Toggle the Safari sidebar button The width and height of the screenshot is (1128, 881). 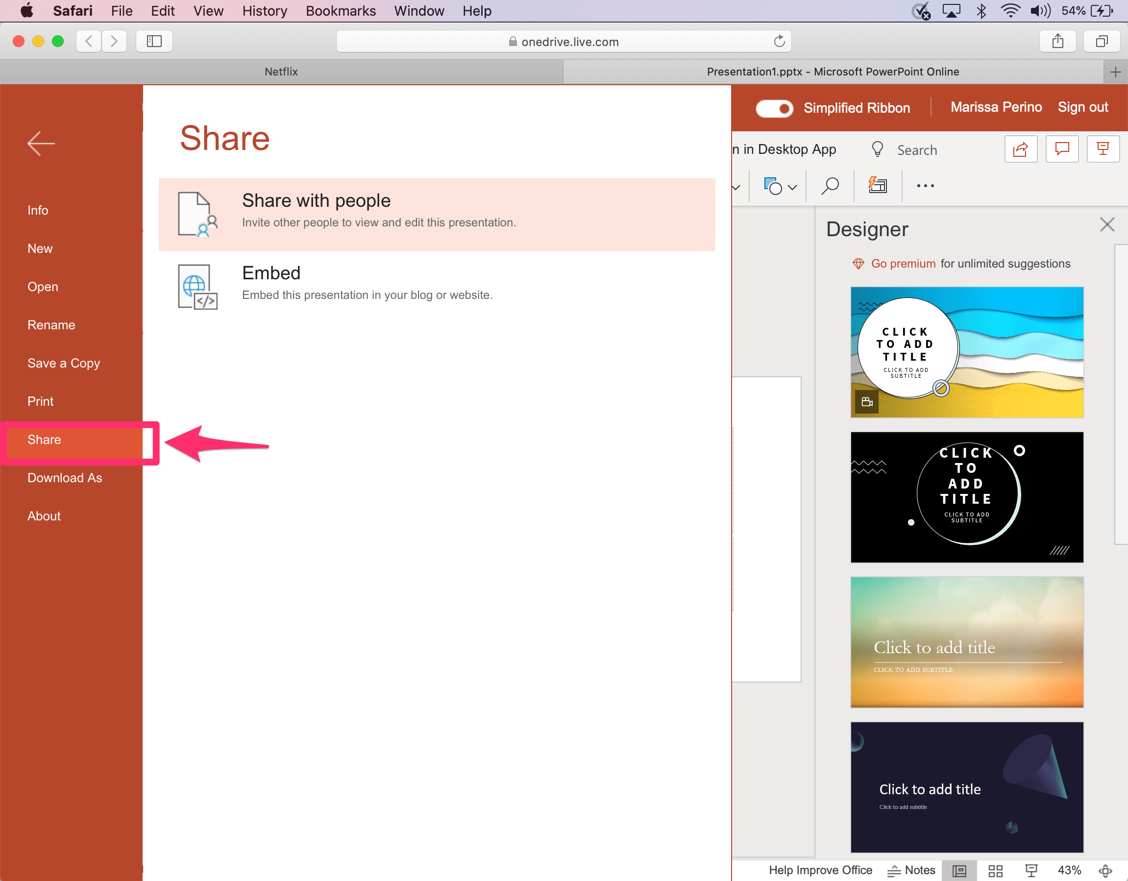pyautogui.click(x=154, y=41)
